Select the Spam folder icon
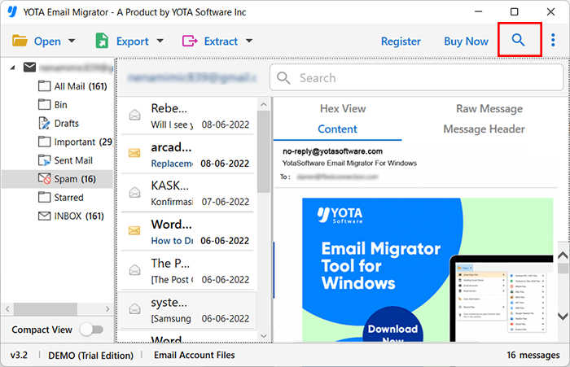The width and height of the screenshot is (570, 367). (x=46, y=179)
